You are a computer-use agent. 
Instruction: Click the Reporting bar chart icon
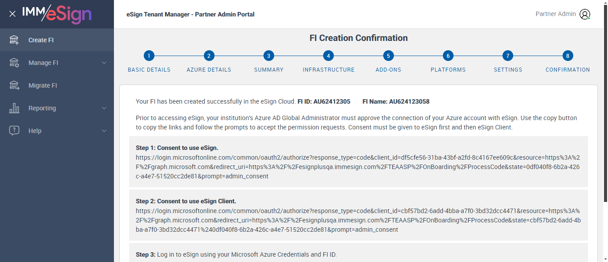(x=14, y=108)
